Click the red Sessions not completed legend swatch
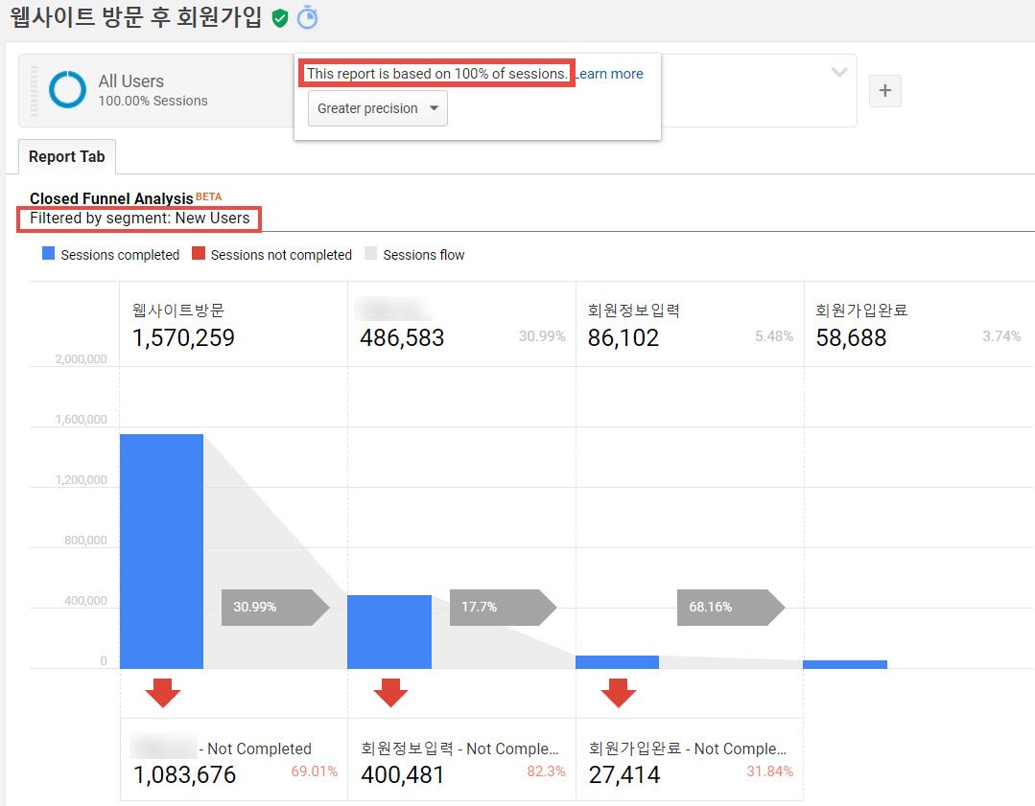This screenshot has width=1035, height=806. pyautogui.click(x=198, y=253)
